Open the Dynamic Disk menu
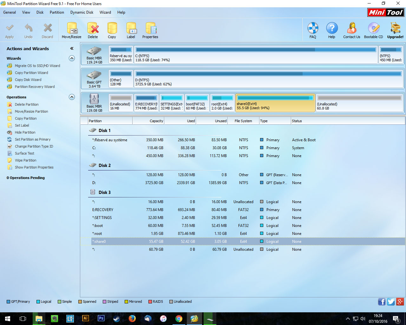 82,12
